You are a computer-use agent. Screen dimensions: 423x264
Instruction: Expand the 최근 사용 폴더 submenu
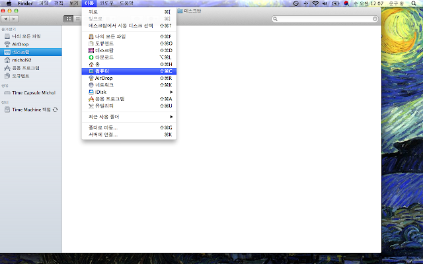(x=129, y=117)
